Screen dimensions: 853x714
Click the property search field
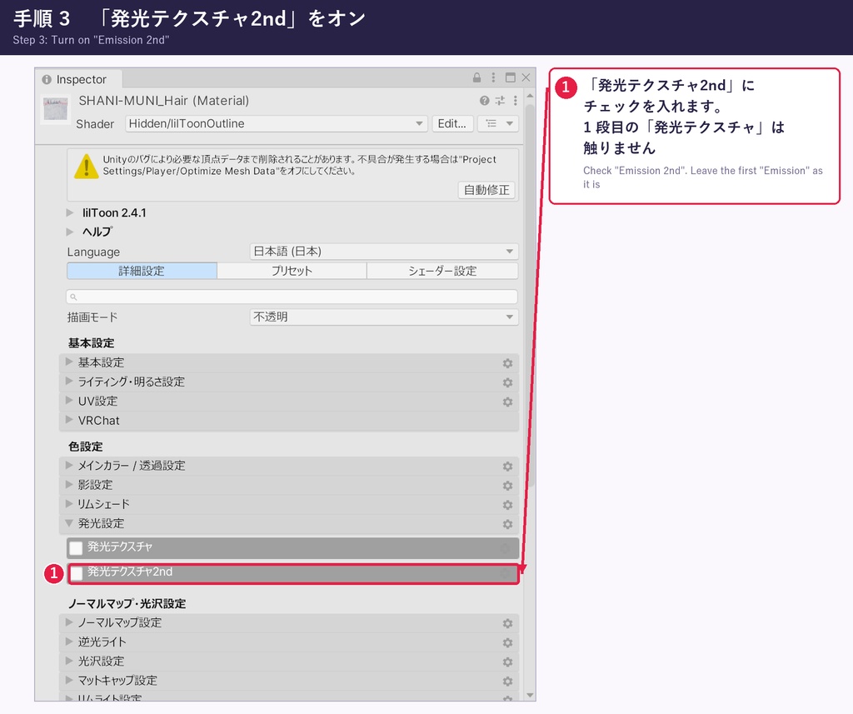(x=292, y=297)
